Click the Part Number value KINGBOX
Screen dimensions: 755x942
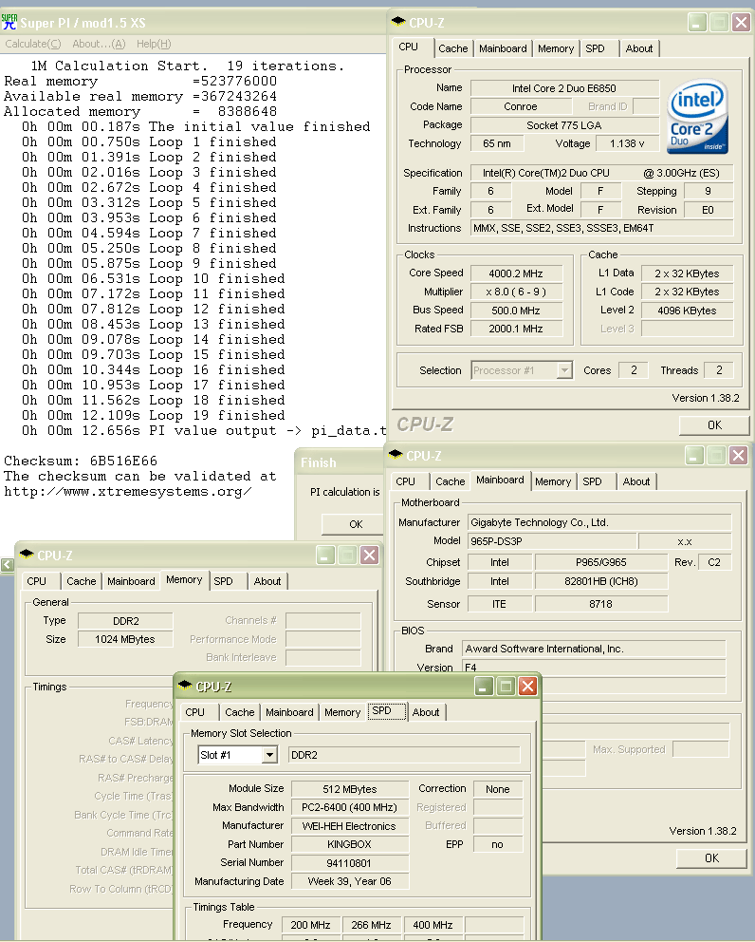[350, 845]
